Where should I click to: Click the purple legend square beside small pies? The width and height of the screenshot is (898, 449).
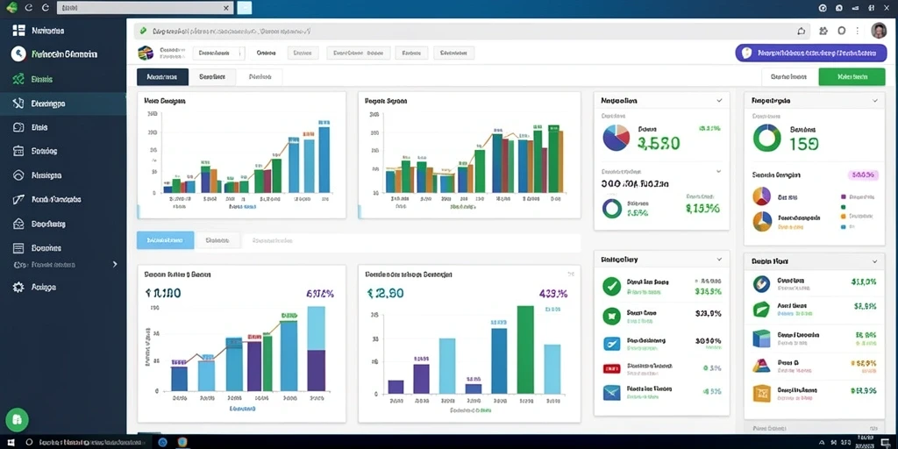[x=843, y=196]
